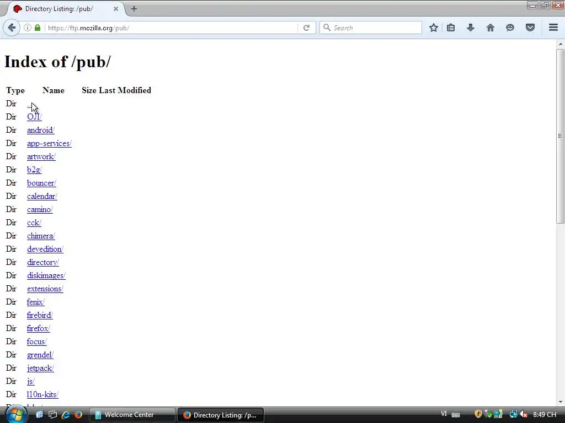Click the 8:49 CH system clock
The width and height of the screenshot is (565, 423).
pos(545,414)
